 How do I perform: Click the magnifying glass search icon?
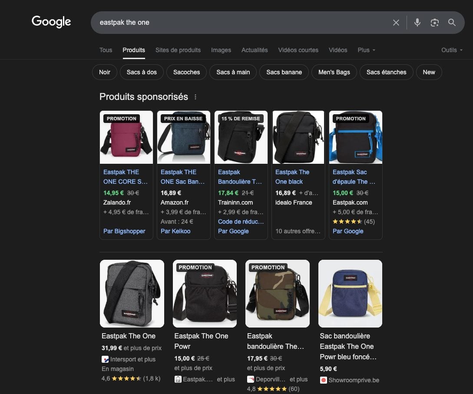(x=452, y=22)
